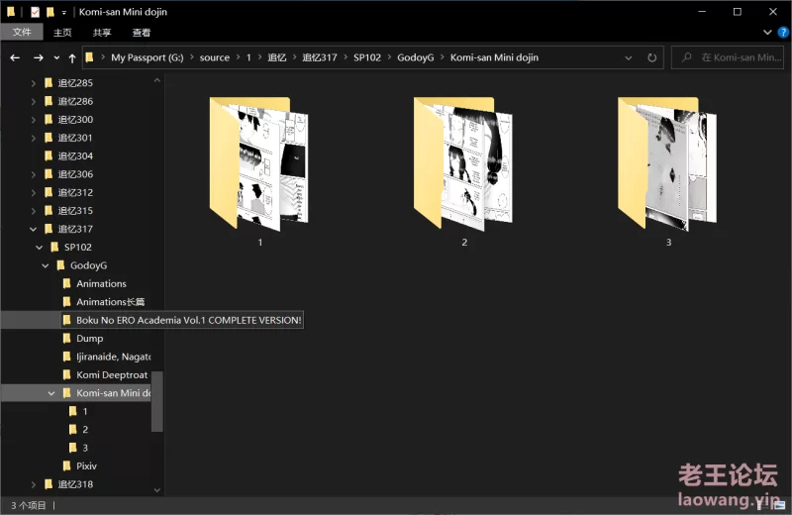Select the Pixiv folder in tree
The width and height of the screenshot is (792, 515).
(x=86, y=465)
